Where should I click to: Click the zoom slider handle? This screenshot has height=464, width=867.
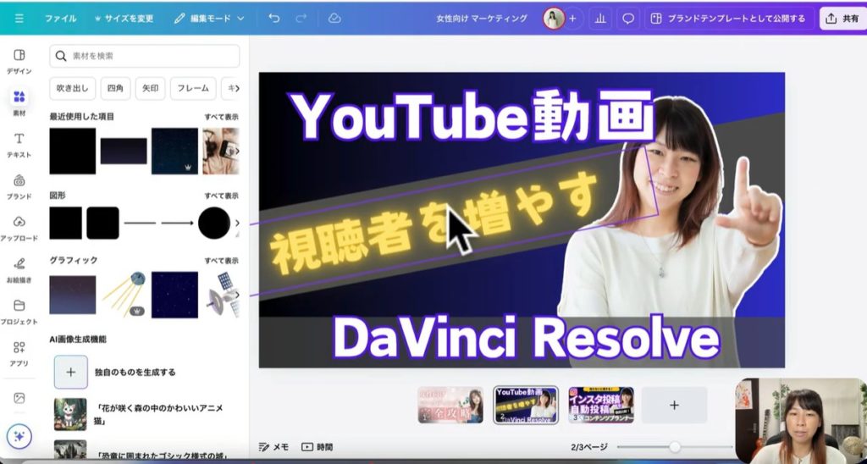[675, 446]
